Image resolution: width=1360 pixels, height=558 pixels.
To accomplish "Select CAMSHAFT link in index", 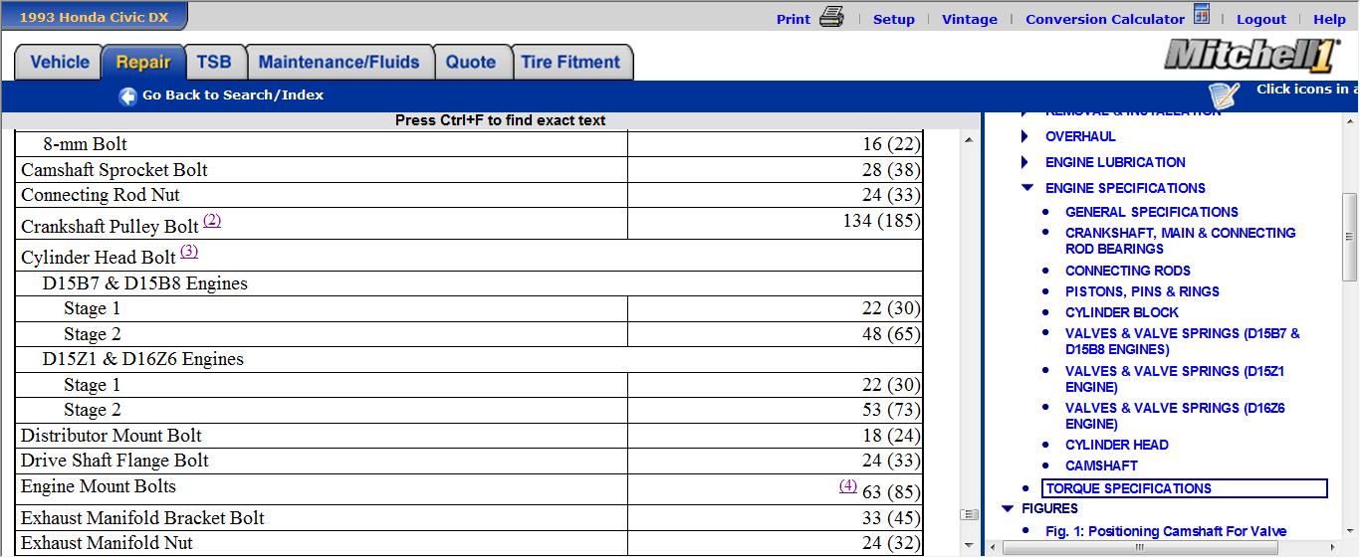I will click(x=1101, y=465).
